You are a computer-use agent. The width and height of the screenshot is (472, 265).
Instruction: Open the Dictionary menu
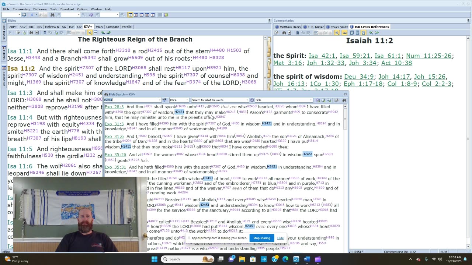click(x=40, y=9)
